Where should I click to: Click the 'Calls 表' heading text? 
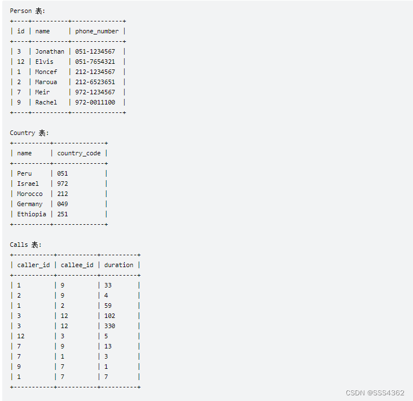25,245
